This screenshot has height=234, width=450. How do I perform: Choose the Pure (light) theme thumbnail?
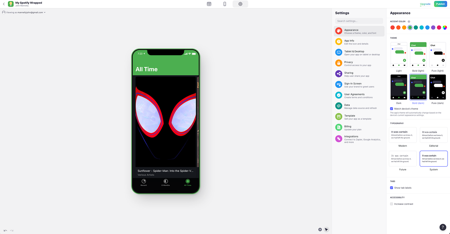[437, 55]
